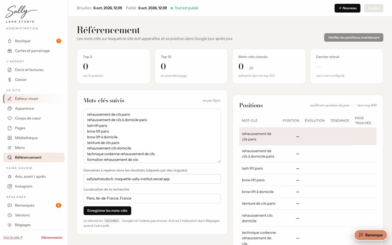Viewport: 392px width, 245px height.
Task: Click the textarea resize handle corner
Action: 219,161
